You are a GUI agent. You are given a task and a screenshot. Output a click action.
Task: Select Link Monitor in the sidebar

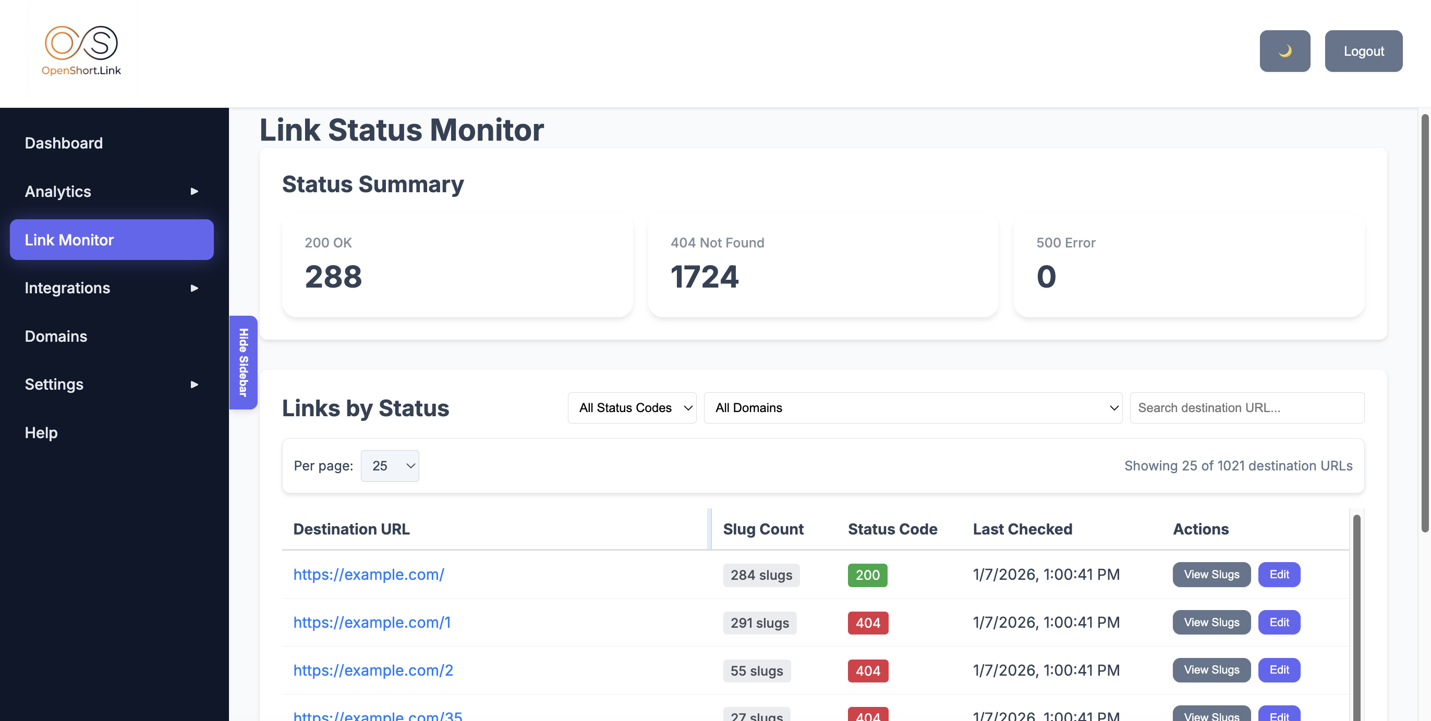[69, 239]
